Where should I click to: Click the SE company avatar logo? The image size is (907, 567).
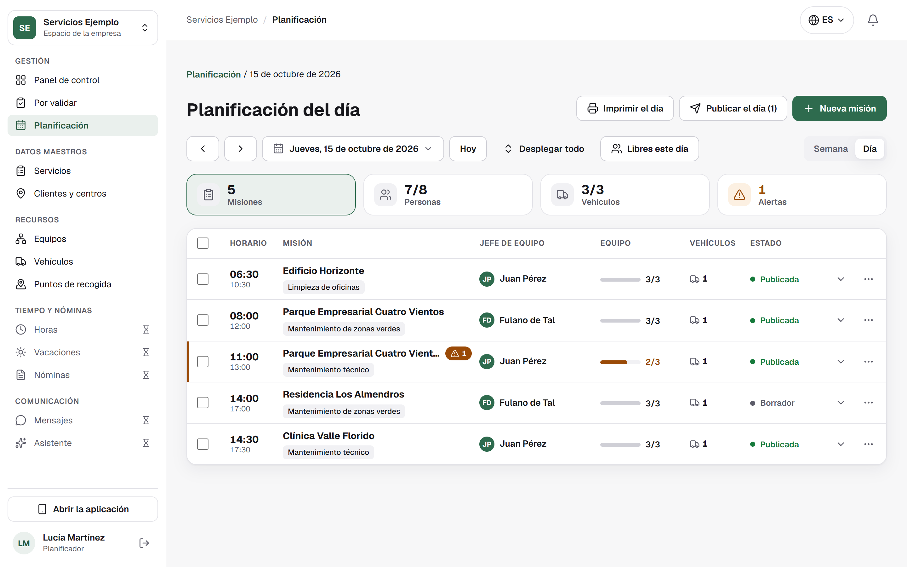25,28
